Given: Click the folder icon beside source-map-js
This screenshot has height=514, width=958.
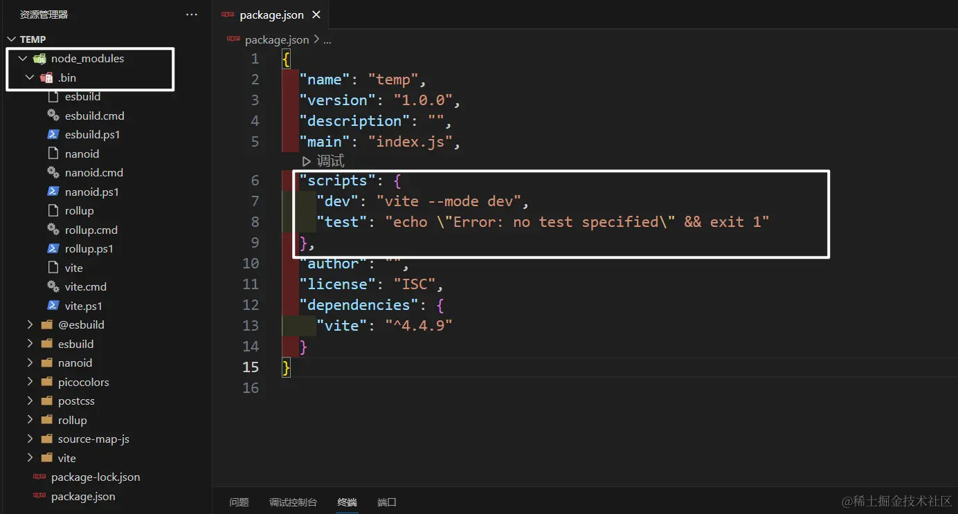Looking at the screenshot, I should click(47, 439).
